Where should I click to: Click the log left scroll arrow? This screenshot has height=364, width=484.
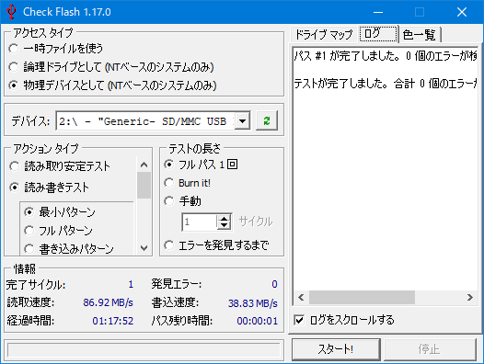click(x=301, y=298)
